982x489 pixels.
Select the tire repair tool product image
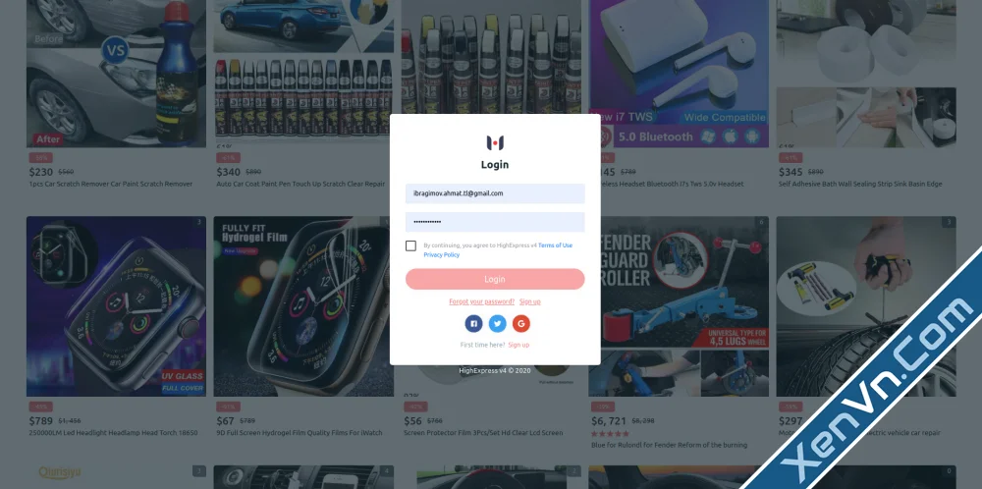tap(866, 306)
